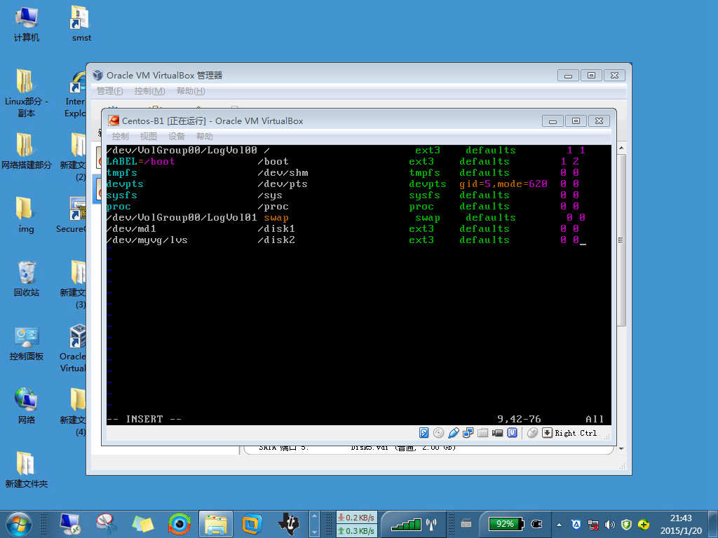This screenshot has height=538, width=718.
Task: Click the optical disc indicator icon
Action: point(438,433)
